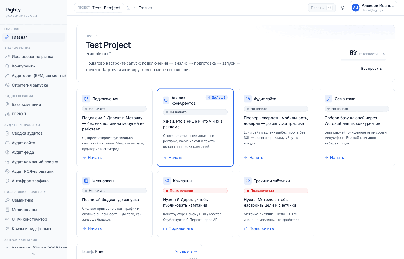Screen dimensions: 404x259
Task: Click the Тариф: Free label
Action: pyautogui.click(x=92, y=251)
